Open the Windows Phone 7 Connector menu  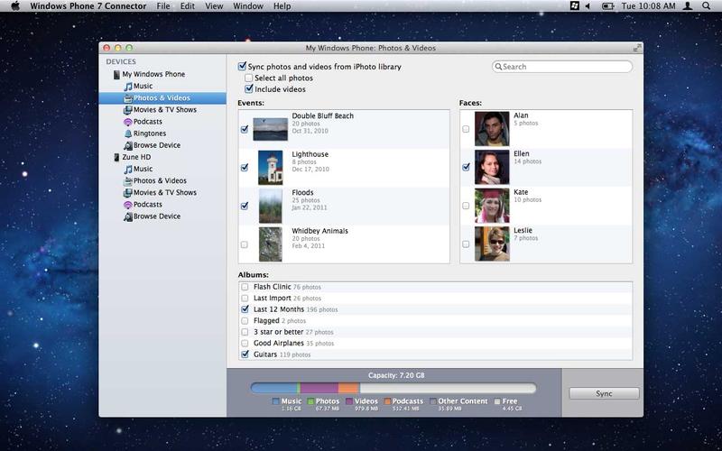pos(88,6)
